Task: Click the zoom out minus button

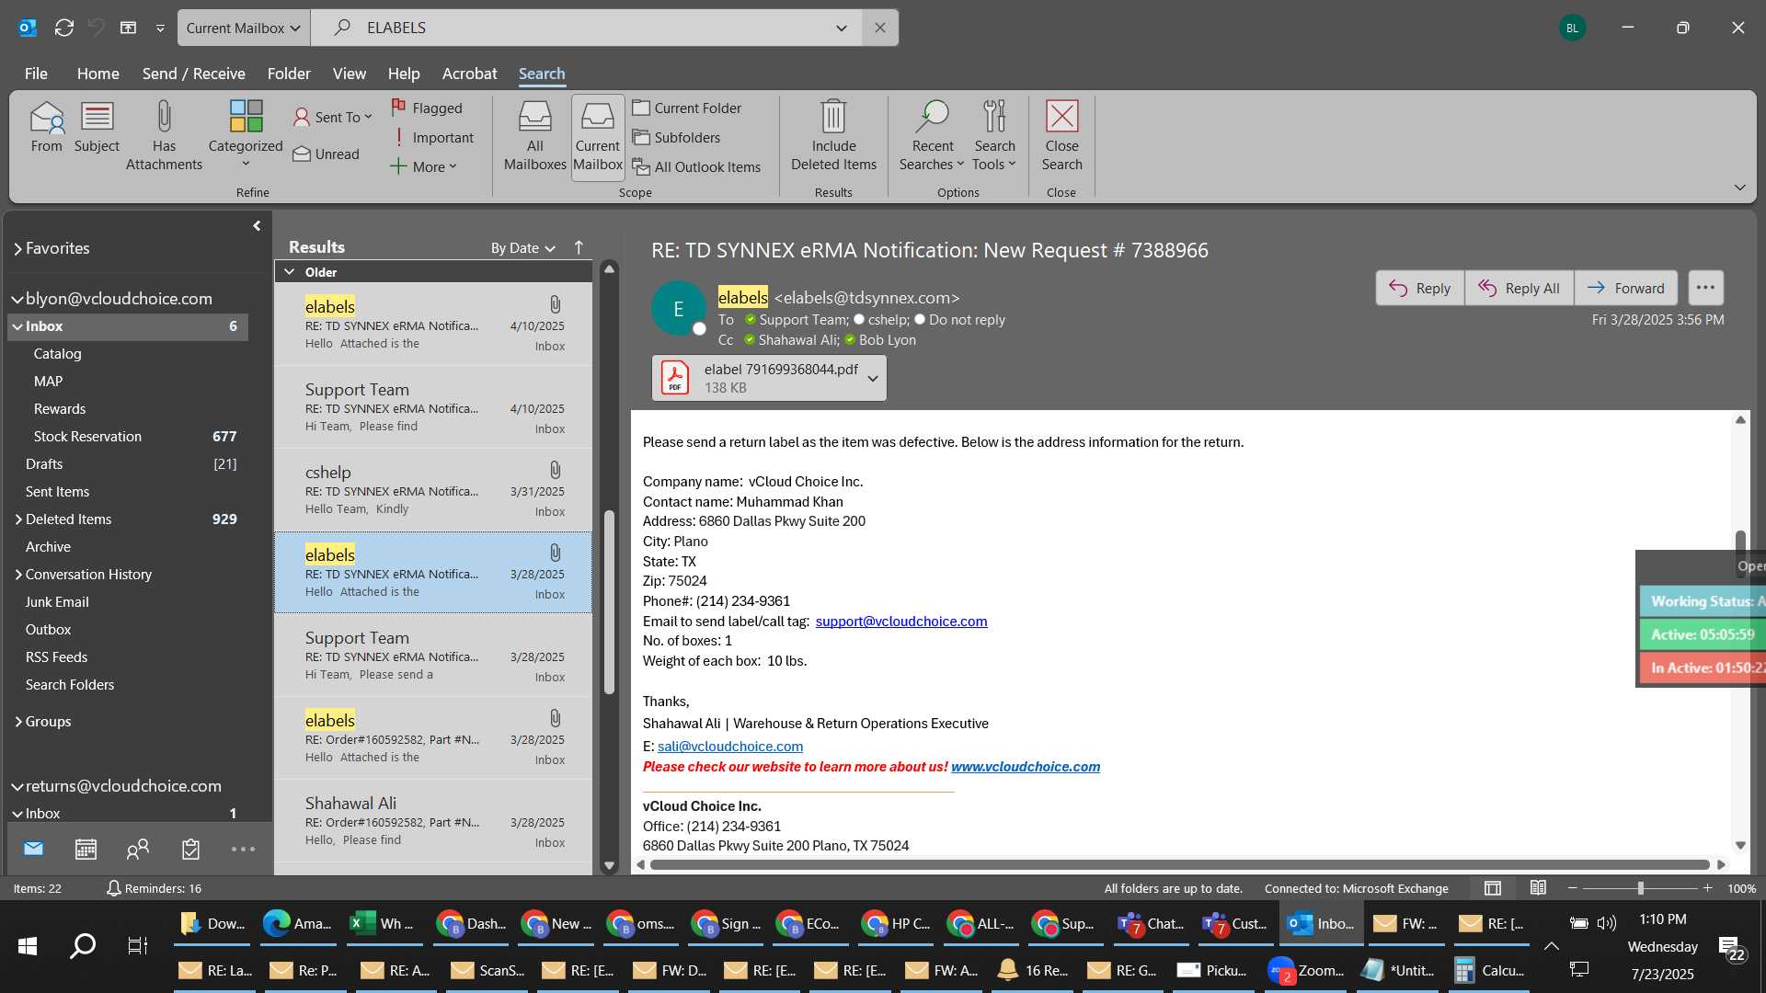Action: tap(1573, 888)
